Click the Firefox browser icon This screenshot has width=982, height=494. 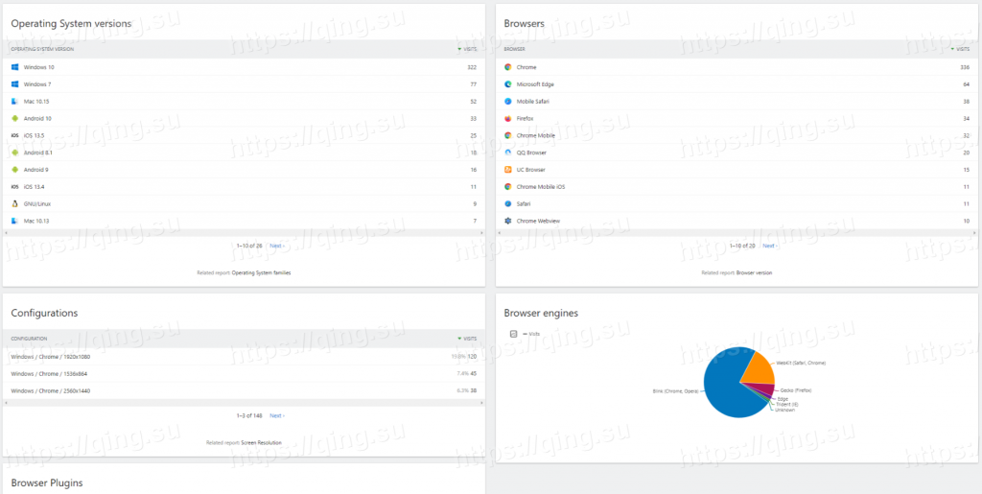[x=508, y=118]
